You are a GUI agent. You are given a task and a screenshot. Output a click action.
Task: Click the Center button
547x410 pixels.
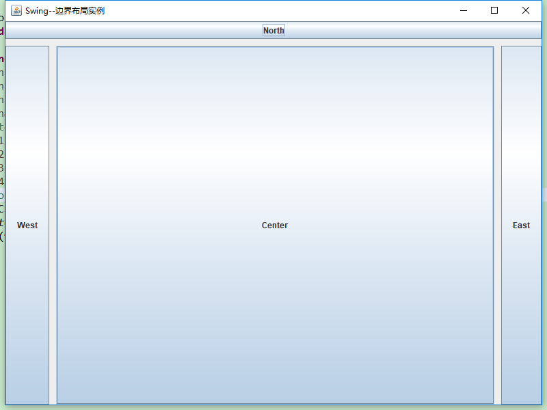tap(275, 225)
